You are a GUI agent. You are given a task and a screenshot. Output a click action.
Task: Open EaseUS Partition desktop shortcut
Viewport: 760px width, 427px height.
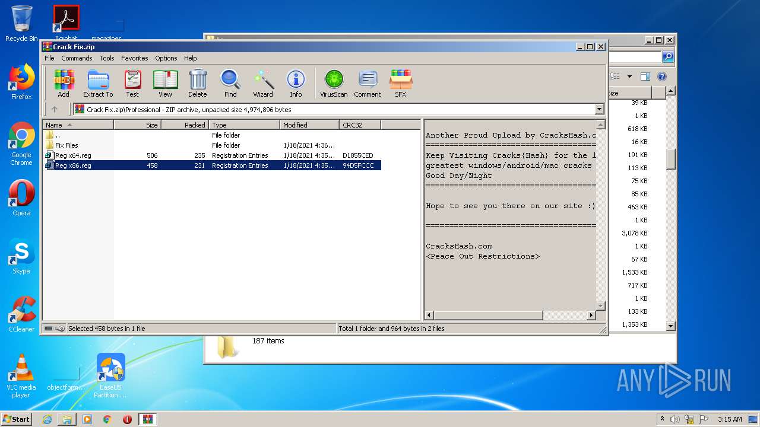[110, 376]
